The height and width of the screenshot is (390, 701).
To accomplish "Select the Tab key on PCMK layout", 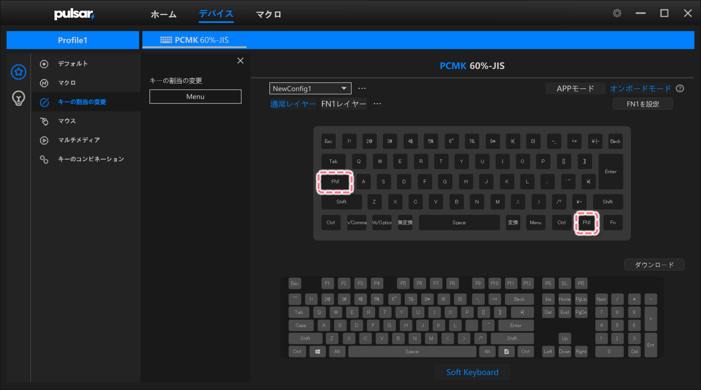I will coord(333,161).
